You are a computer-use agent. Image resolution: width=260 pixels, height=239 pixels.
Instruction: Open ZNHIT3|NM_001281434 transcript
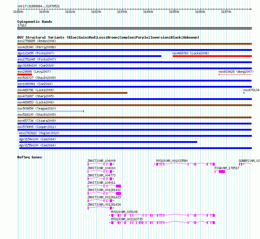click(x=101, y=208)
